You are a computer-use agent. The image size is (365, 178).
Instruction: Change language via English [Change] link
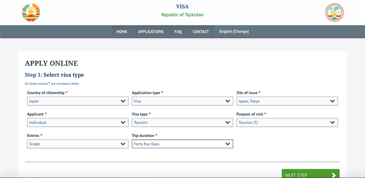click(234, 31)
